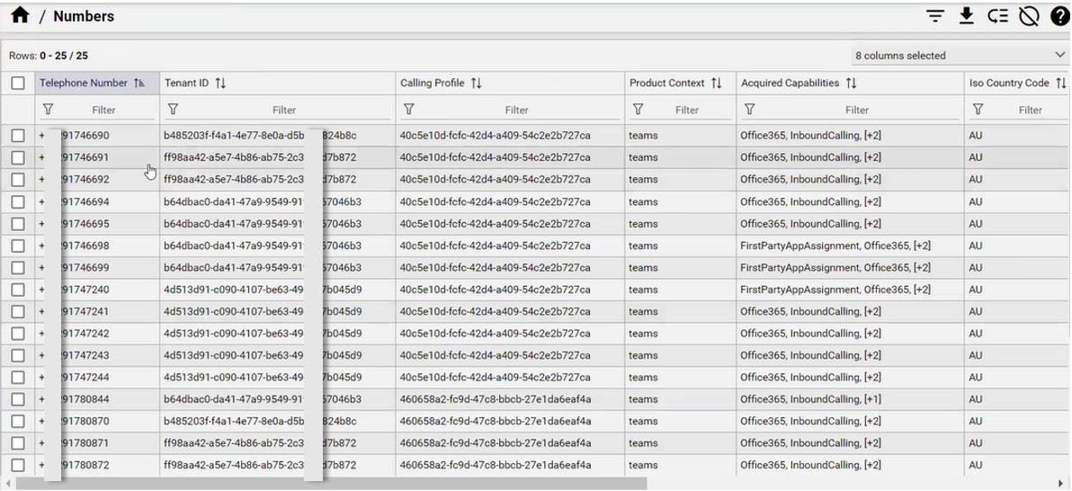Click the Numbers breadcrumb label
The height and width of the screenshot is (491, 1072).
pos(84,16)
